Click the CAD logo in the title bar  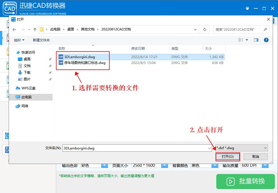click(x=9, y=8)
